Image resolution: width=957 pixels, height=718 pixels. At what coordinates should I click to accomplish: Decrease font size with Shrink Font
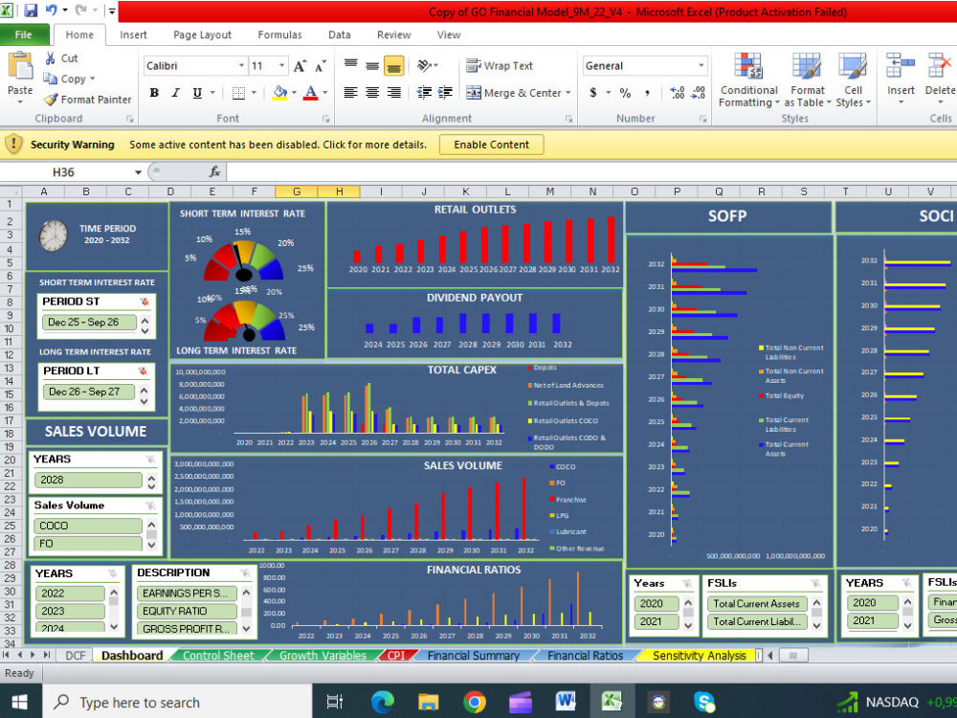click(x=321, y=66)
